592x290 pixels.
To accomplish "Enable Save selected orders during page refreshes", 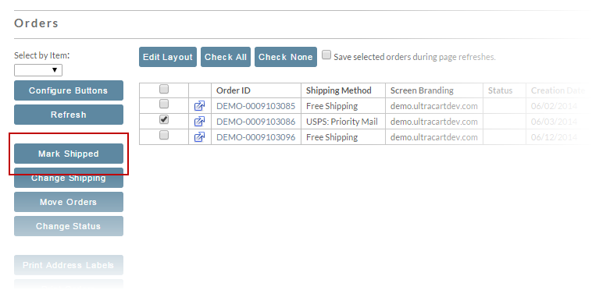I will pos(326,55).
